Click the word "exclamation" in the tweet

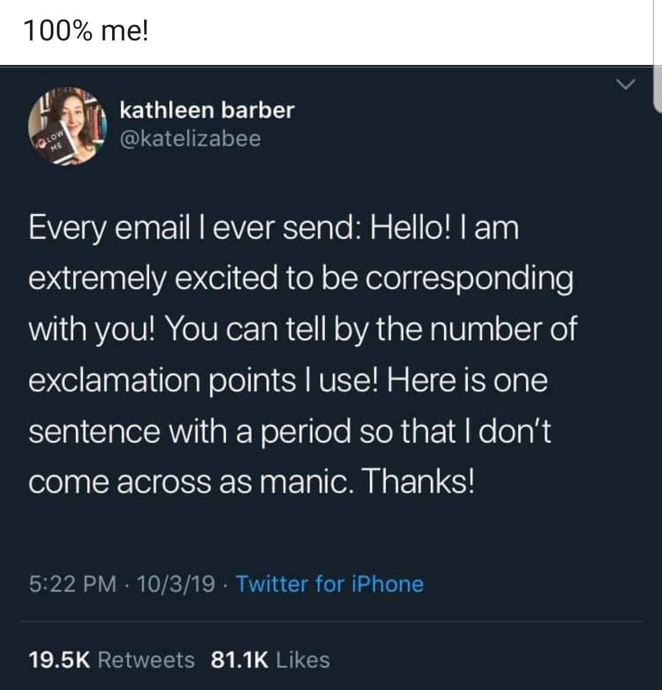click(x=115, y=381)
